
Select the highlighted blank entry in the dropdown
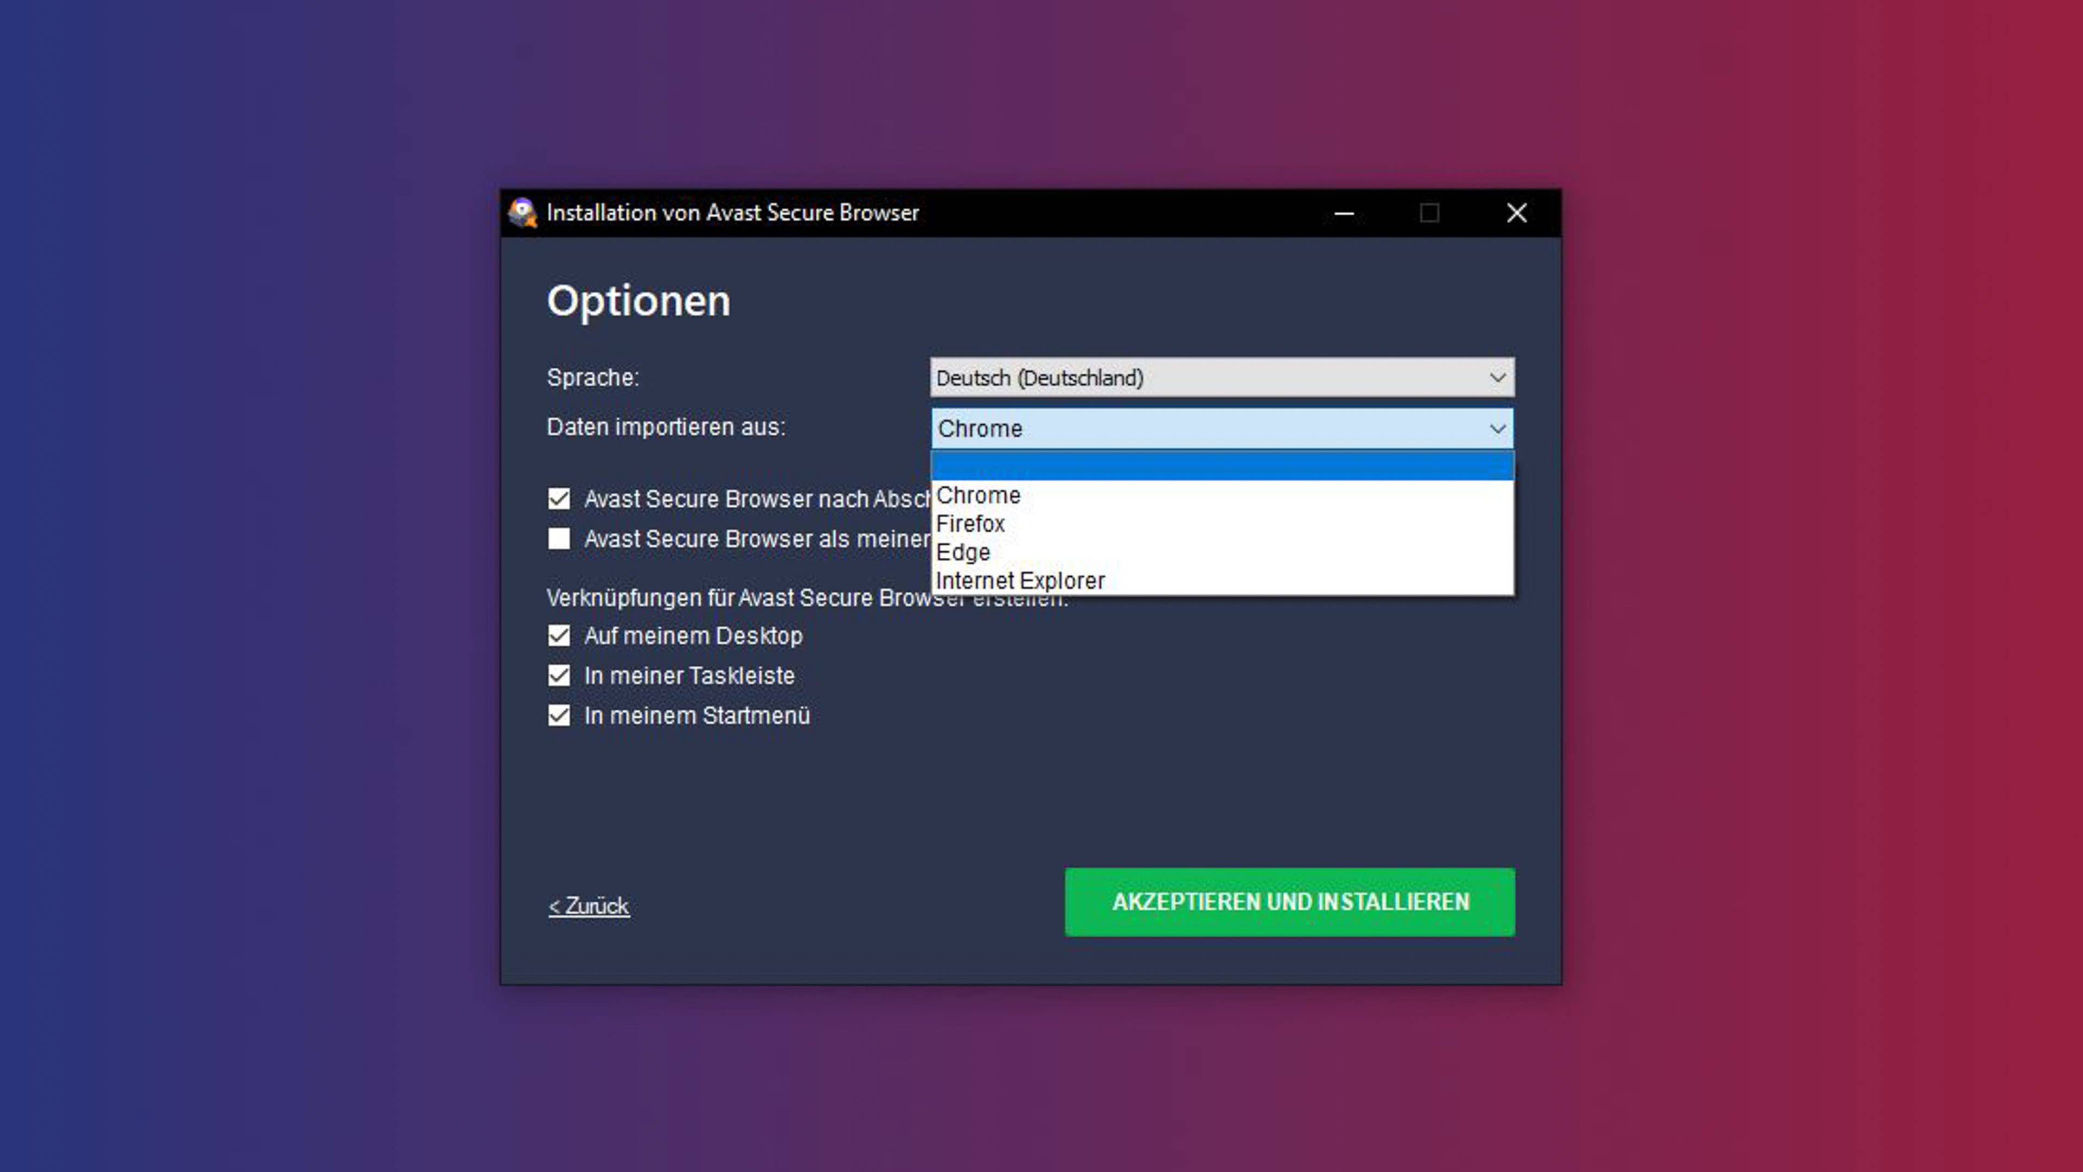(x=1221, y=466)
